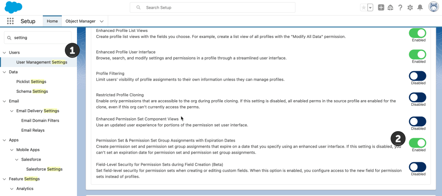442x196 pixels.
Task: Open the Setup gear icon
Action: 410,7
